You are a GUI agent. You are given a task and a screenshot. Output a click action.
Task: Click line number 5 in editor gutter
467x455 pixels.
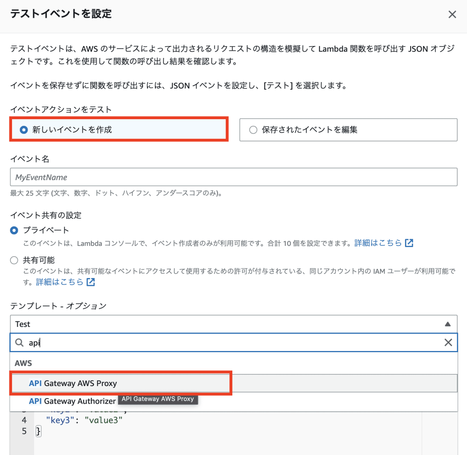pyautogui.click(x=24, y=431)
